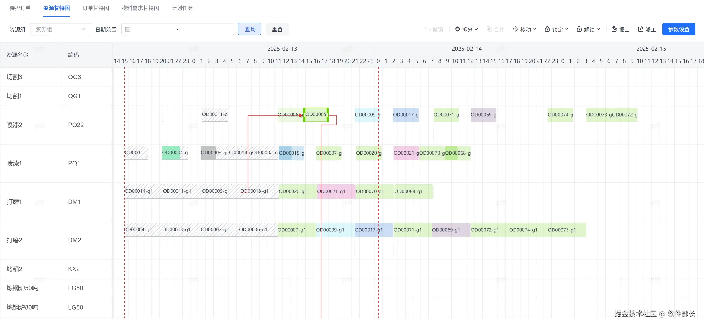Click calendar icon in date range field

128,29
